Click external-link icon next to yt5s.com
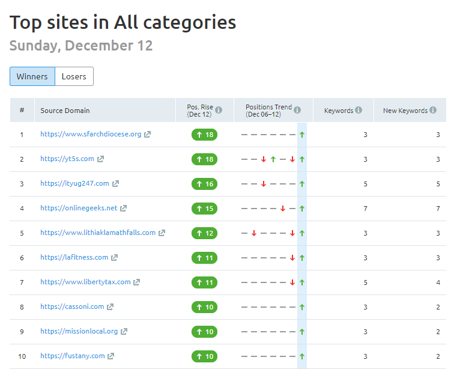 click(x=101, y=159)
